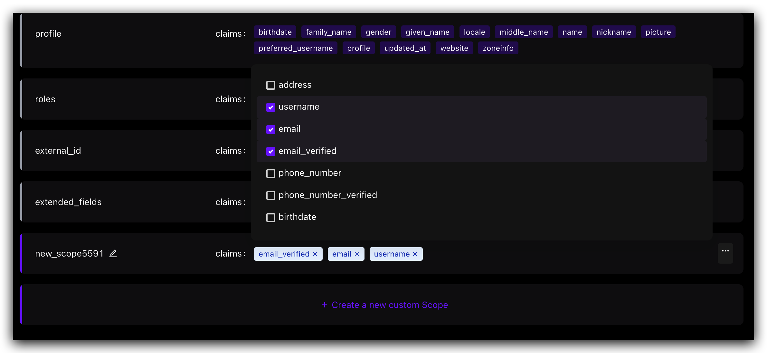
Task: Click the family_name claim tag
Action: (x=328, y=32)
